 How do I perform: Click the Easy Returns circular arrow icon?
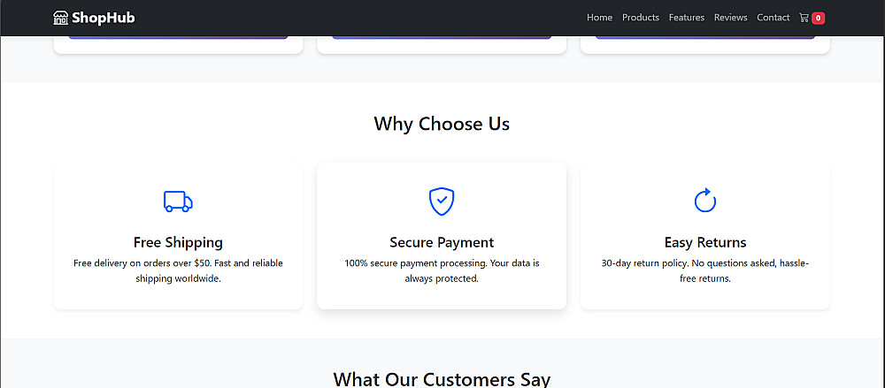tap(705, 201)
